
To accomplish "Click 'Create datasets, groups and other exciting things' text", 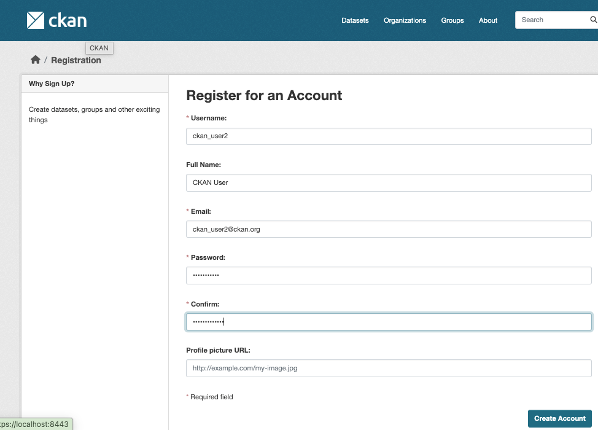I will [x=94, y=114].
